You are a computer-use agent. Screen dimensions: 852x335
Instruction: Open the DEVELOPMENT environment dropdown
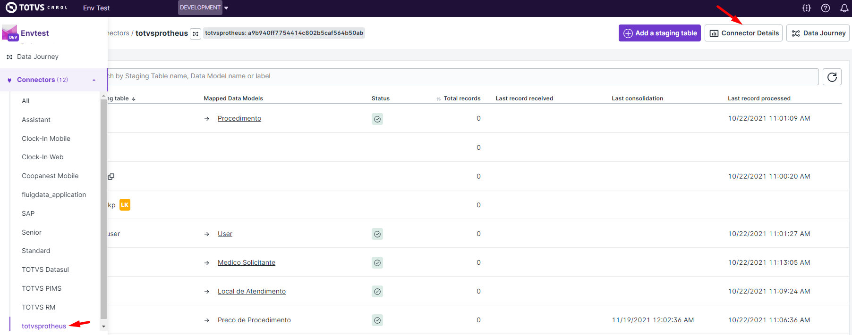(204, 8)
